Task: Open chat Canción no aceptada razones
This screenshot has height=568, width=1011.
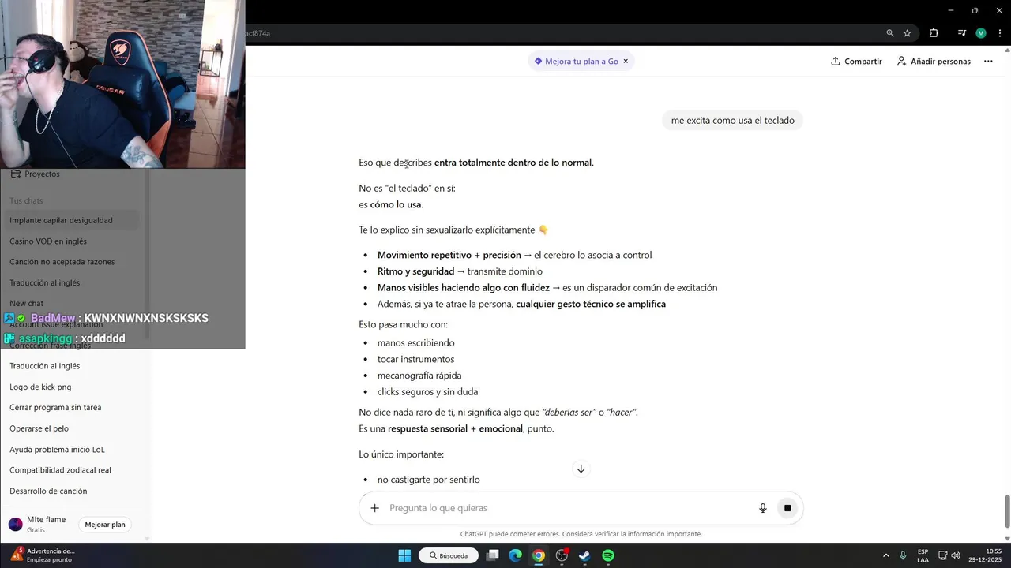Action: click(x=73, y=262)
